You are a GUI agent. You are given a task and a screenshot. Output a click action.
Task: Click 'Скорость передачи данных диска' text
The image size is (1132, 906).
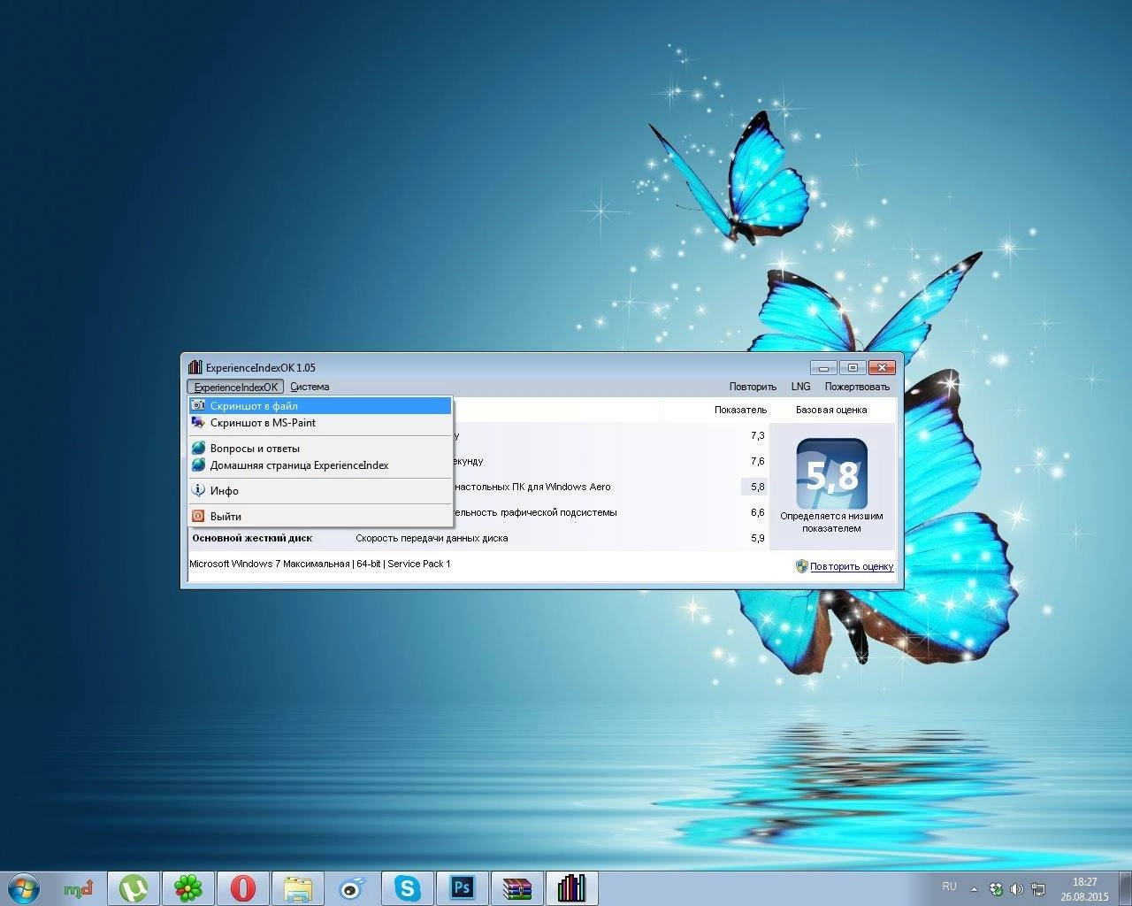click(432, 538)
